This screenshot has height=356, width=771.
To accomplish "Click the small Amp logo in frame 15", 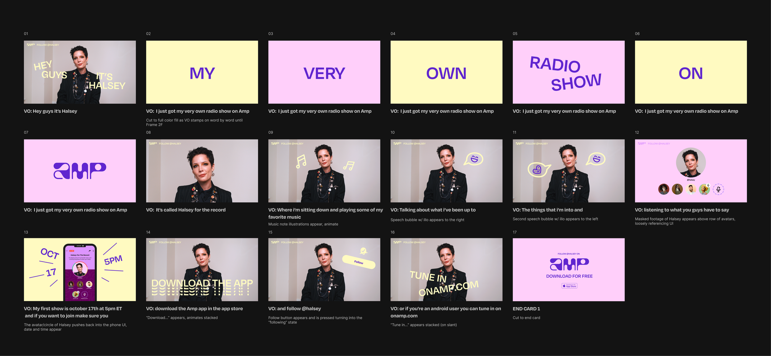I will tap(275, 242).
